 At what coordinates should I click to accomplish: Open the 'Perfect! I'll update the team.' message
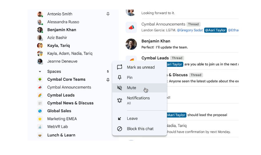click(165, 47)
